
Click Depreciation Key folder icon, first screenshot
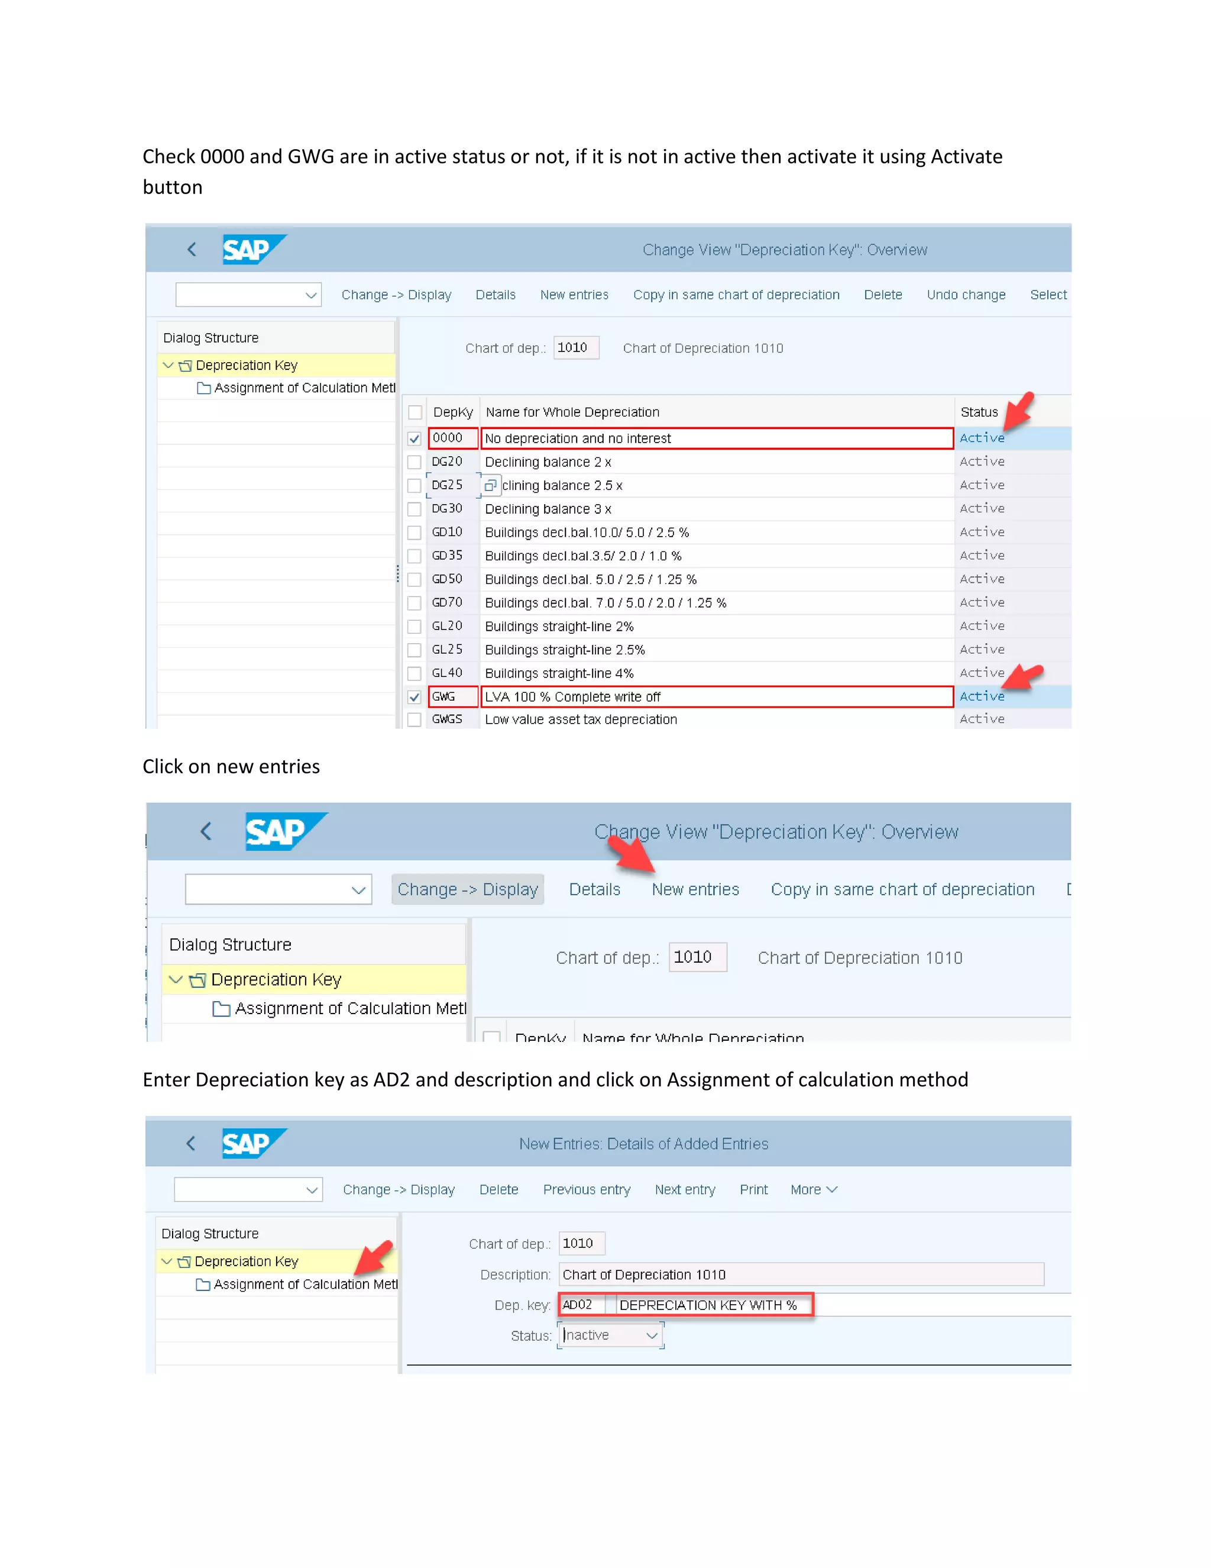coord(185,366)
